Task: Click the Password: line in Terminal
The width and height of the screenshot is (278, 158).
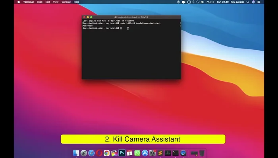Action: click(x=88, y=26)
